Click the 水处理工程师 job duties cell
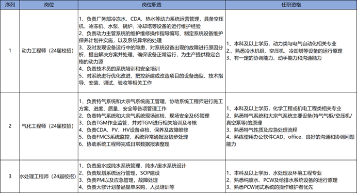Viewport: 357px width, 193px height. (x=152, y=176)
